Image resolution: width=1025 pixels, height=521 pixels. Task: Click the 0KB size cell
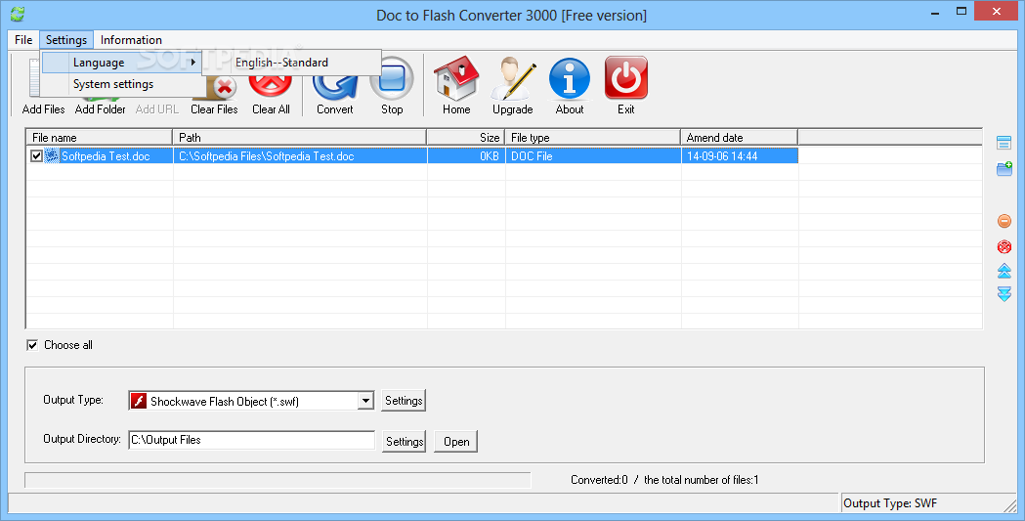pyautogui.click(x=467, y=156)
